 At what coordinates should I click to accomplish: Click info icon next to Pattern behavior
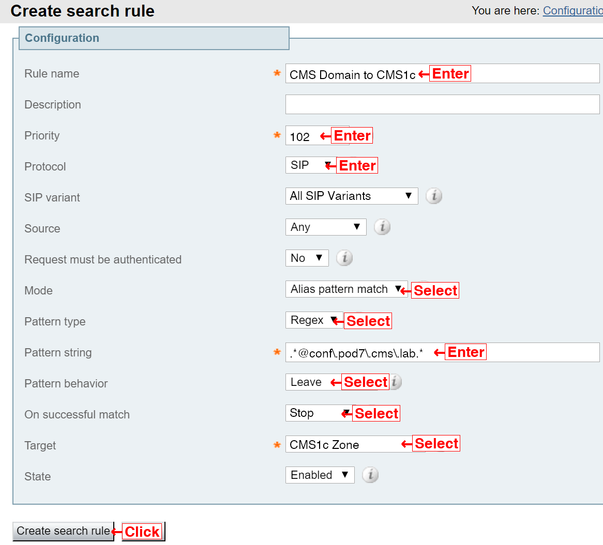[x=396, y=382]
